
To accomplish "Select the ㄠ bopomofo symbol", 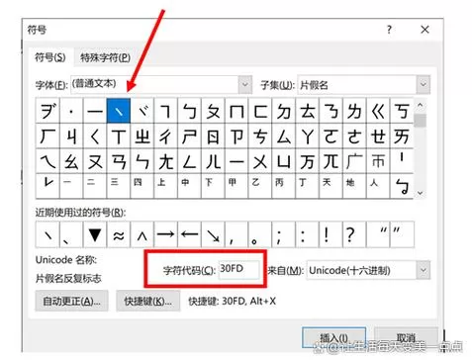I will pos(71,161).
